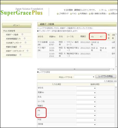Select 成績データ登録 in left menu

[12, 34]
